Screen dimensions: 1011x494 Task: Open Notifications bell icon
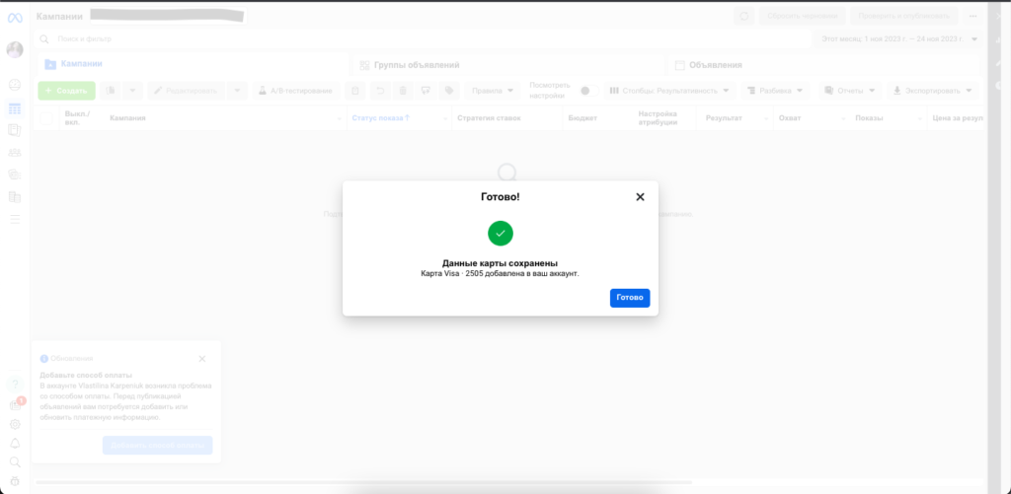coord(15,443)
